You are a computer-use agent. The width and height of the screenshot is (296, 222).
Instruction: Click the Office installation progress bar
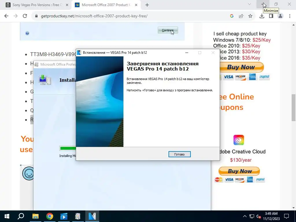pos(68,148)
